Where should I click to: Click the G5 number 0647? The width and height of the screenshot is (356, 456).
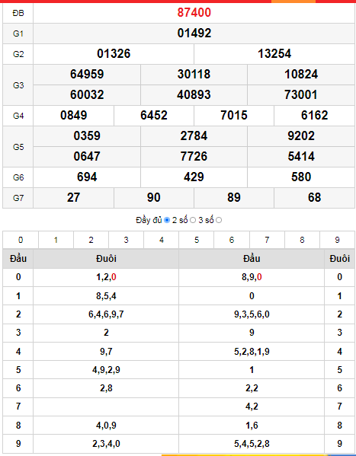(x=87, y=157)
